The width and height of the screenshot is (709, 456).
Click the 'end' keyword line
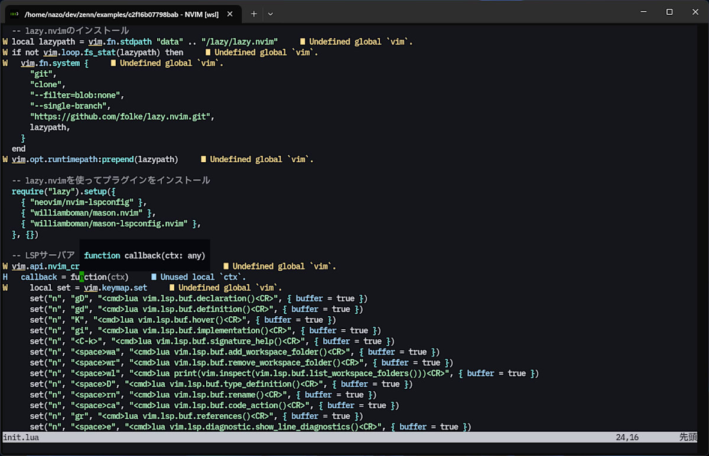[18, 149]
